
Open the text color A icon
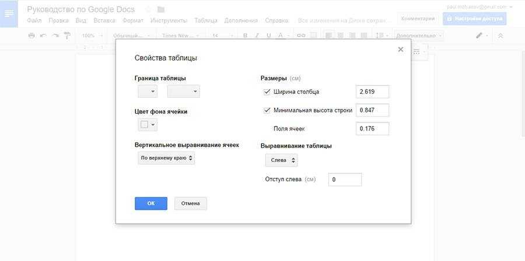click(x=280, y=36)
